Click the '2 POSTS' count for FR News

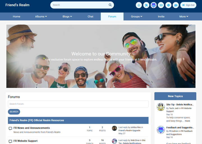tap(102, 129)
